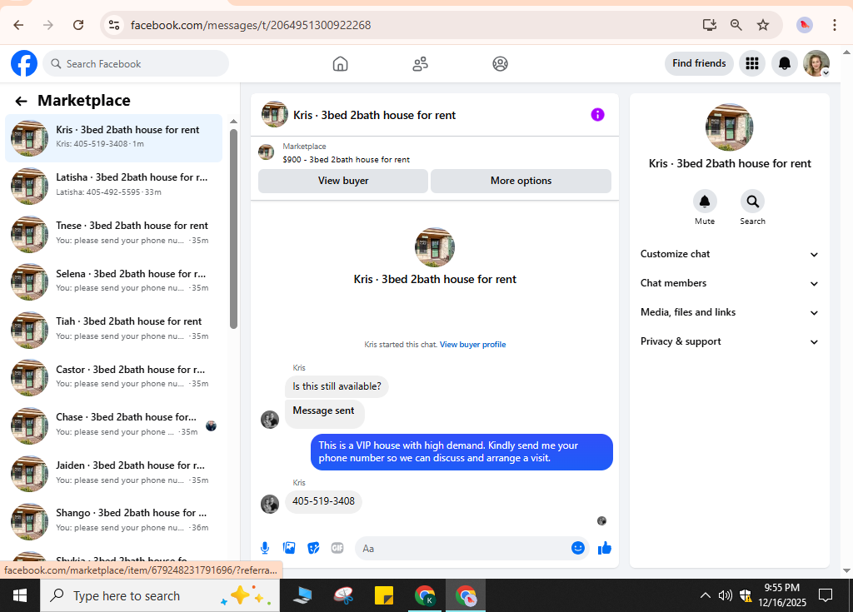Open the Chrome three-dot menu
The height and width of the screenshot is (612, 853).
tap(834, 25)
